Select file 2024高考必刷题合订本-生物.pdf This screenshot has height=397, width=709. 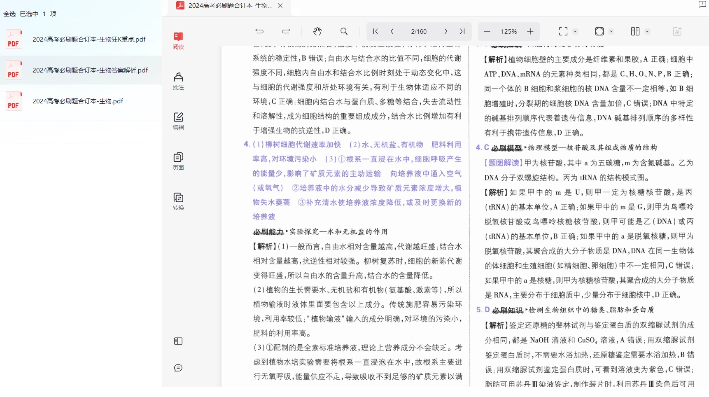click(81, 101)
